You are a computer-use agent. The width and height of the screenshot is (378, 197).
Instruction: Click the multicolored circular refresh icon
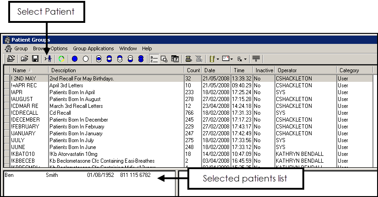tap(61, 59)
